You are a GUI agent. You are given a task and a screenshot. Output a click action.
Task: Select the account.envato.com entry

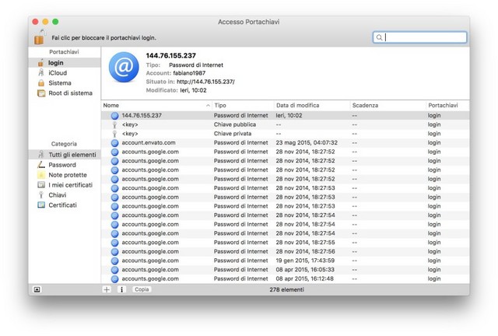[x=149, y=142]
